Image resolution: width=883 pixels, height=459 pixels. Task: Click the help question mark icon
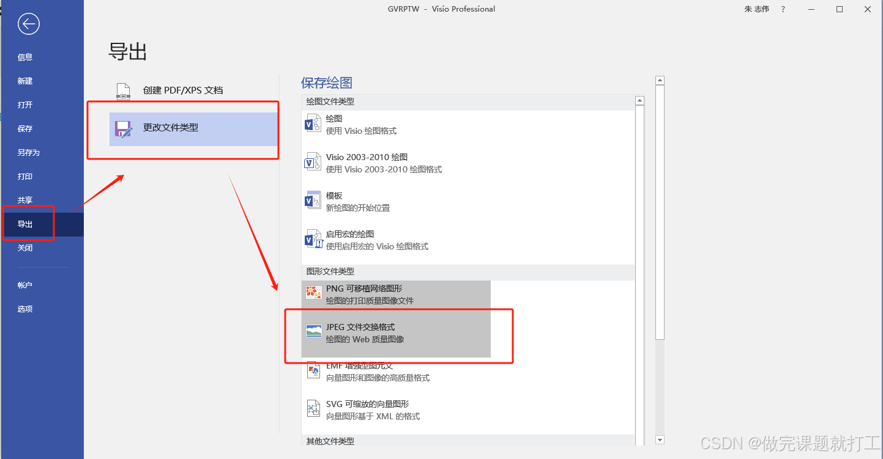[x=783, y=9]
